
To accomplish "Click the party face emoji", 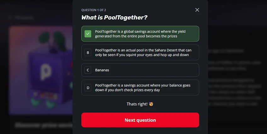I will [x=151, y=104].
